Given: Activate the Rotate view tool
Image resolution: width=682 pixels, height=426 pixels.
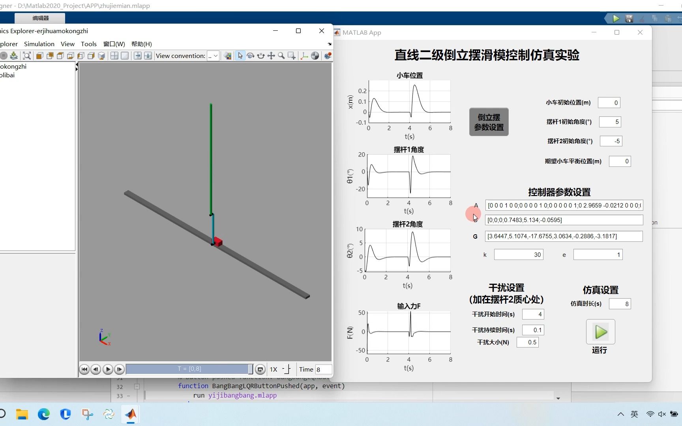Looking at the screenshot, I should 250,56.
